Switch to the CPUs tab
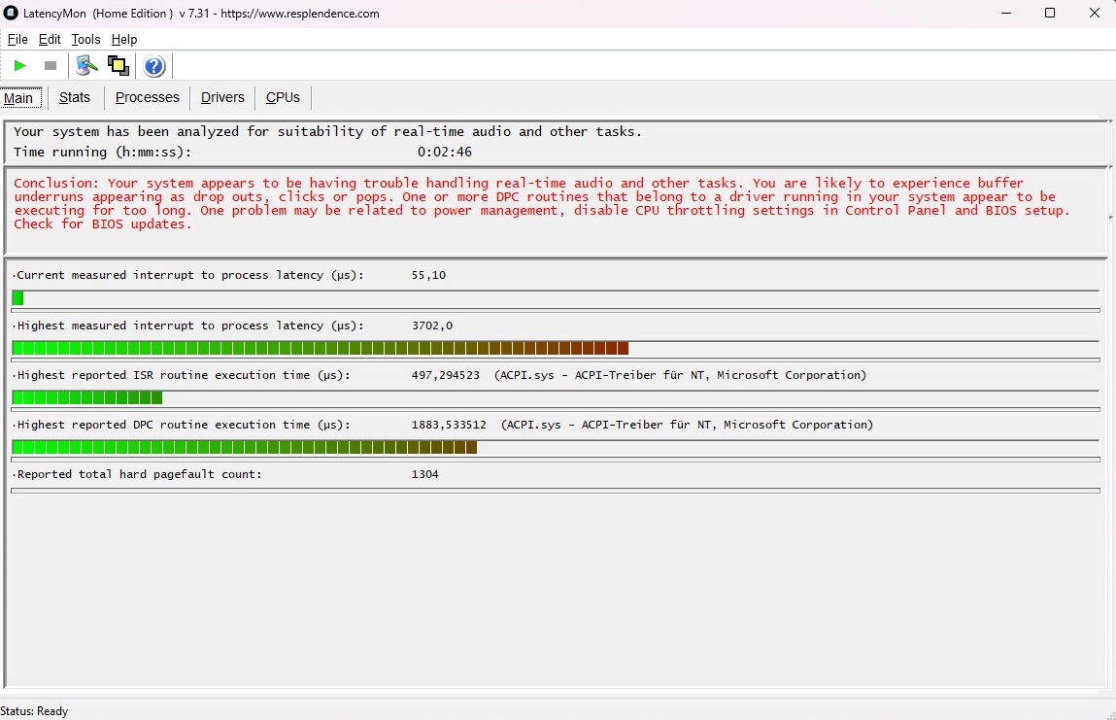The width and height of the screenshot is (1116, 720). pyautogui.click(x=283, y=97)
